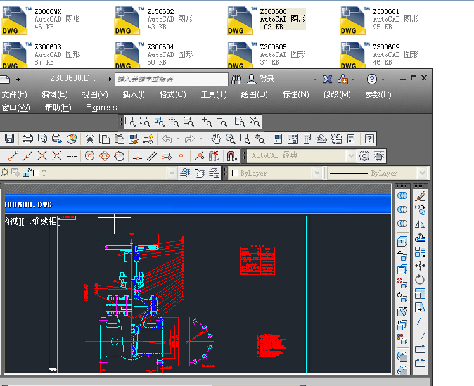The width and height of the screenshot is (474, 386).
Task: Click the Cut scissors icon
Action: (x=90, y=139)
